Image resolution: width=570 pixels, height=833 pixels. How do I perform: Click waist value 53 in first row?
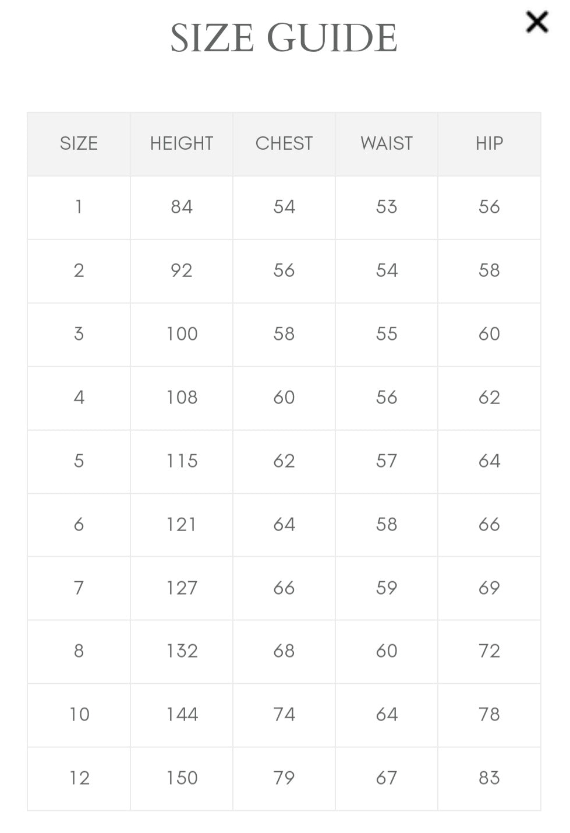pyautogui.click(x=387, y=207)
